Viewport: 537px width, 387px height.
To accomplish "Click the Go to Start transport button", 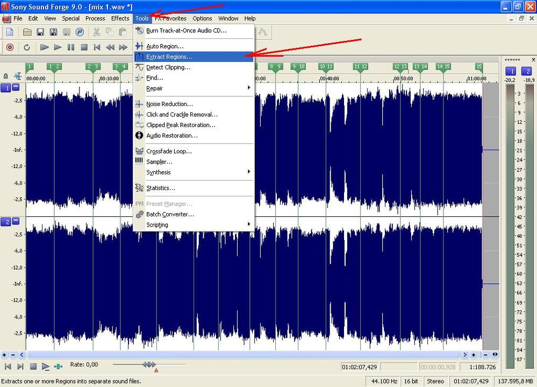I will pyautogui.click(x=97, y=47).
